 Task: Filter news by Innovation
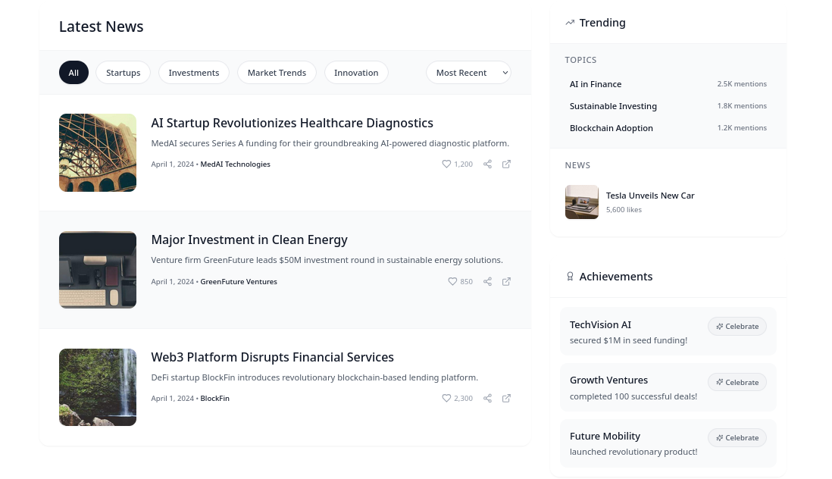(x=356, y=73)
